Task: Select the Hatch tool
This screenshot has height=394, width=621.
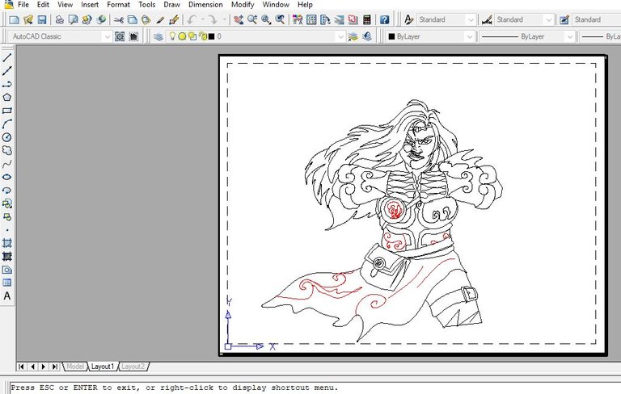Action: [7, 243]
